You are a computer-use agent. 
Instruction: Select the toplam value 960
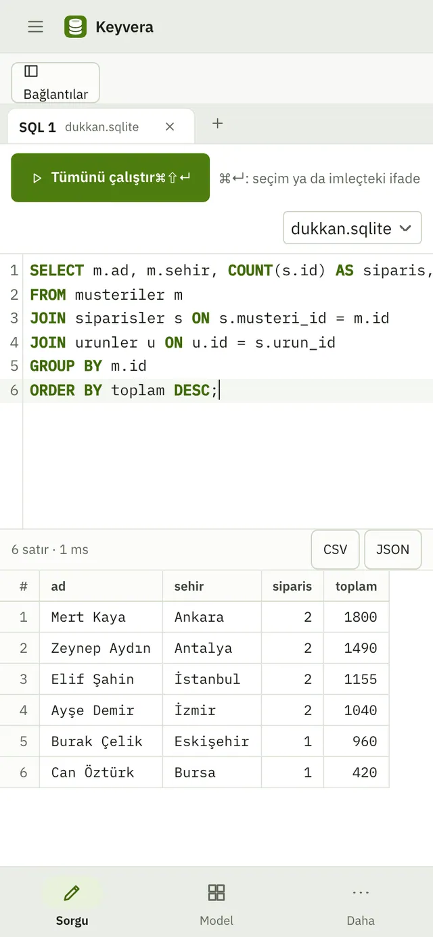357,741
